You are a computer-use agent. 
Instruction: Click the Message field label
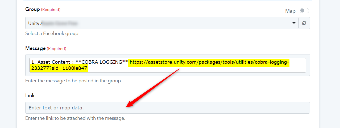[x=35, y=48]
